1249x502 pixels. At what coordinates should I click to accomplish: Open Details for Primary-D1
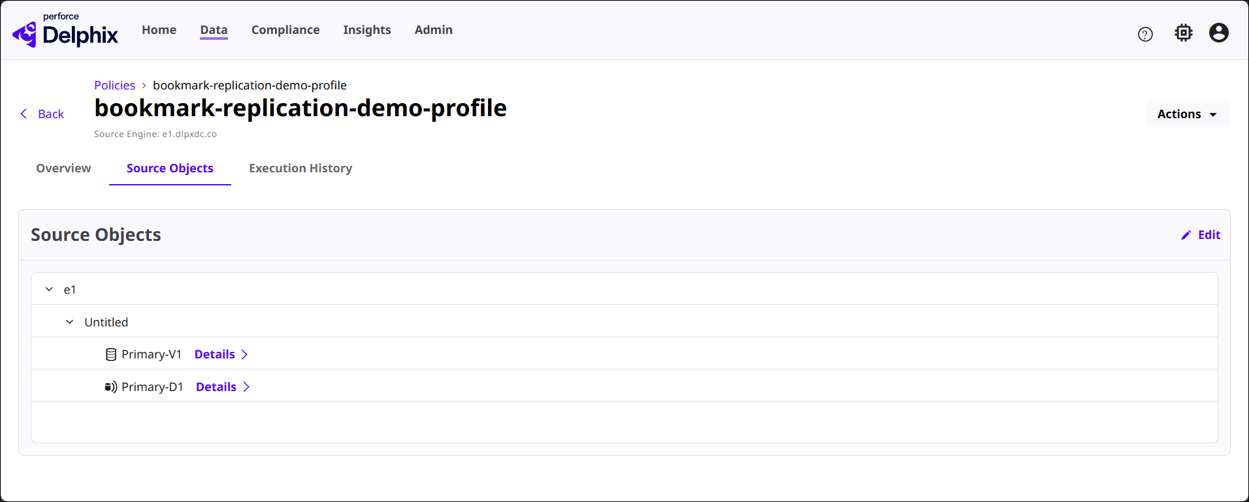(223, 387)
